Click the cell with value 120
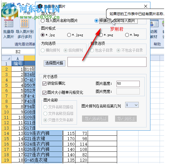The width and height of the screenshot is (173, 166). click(82, 160)
